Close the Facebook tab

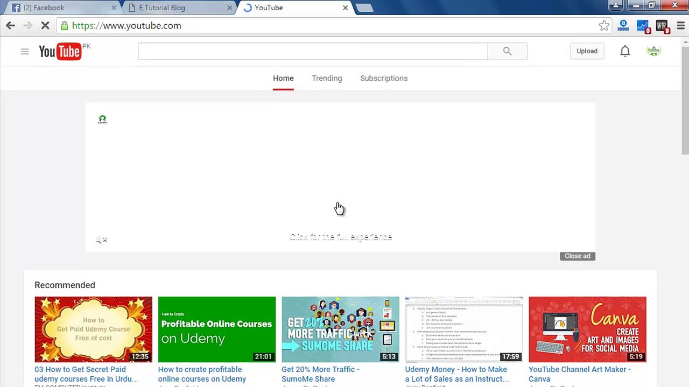(x=114, y=8)
